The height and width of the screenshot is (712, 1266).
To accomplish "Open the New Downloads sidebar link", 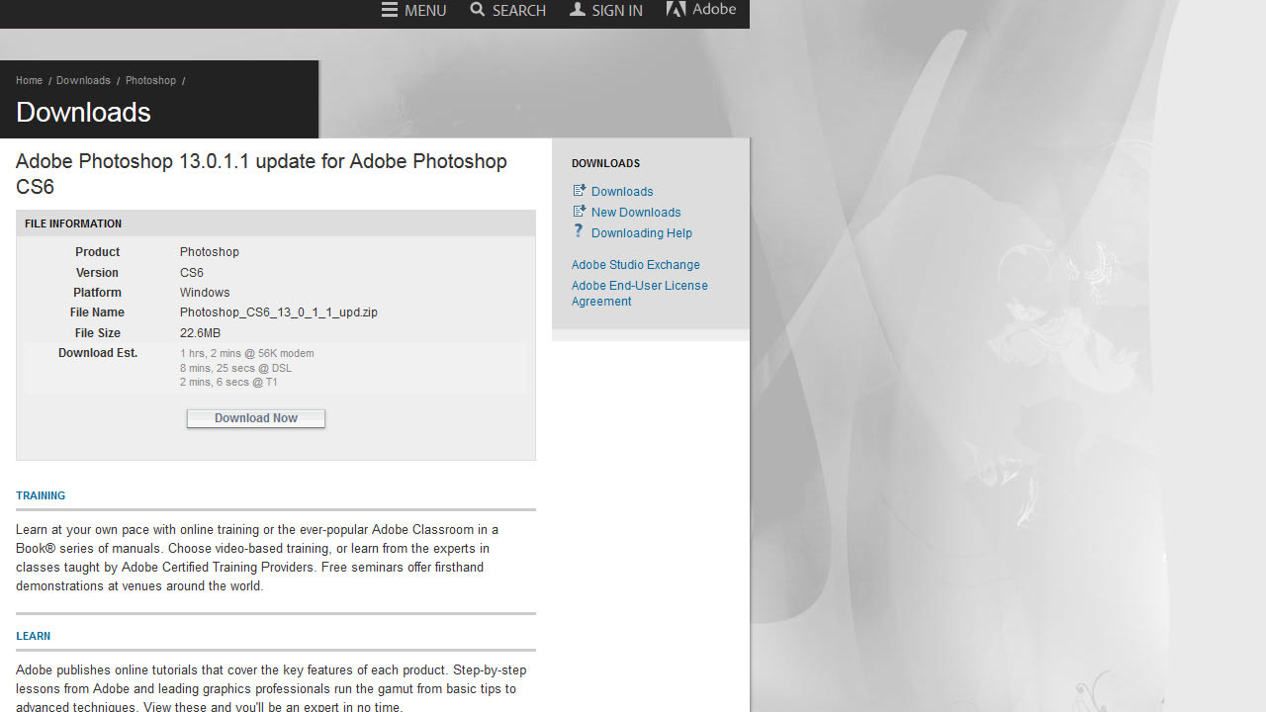I will (x=636, y=213).
